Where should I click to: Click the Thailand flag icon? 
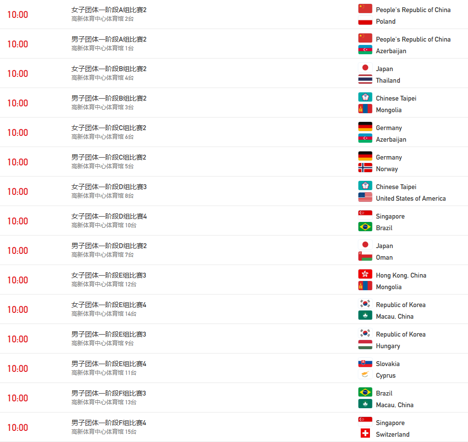click(x=365, y=80)
